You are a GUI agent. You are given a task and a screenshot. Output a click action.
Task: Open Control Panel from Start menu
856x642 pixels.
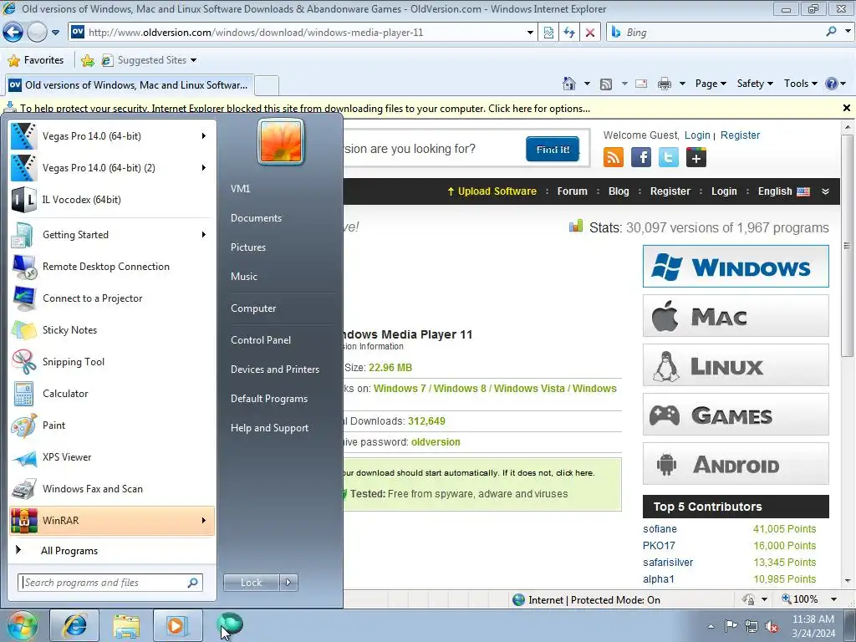pos(261,340)
